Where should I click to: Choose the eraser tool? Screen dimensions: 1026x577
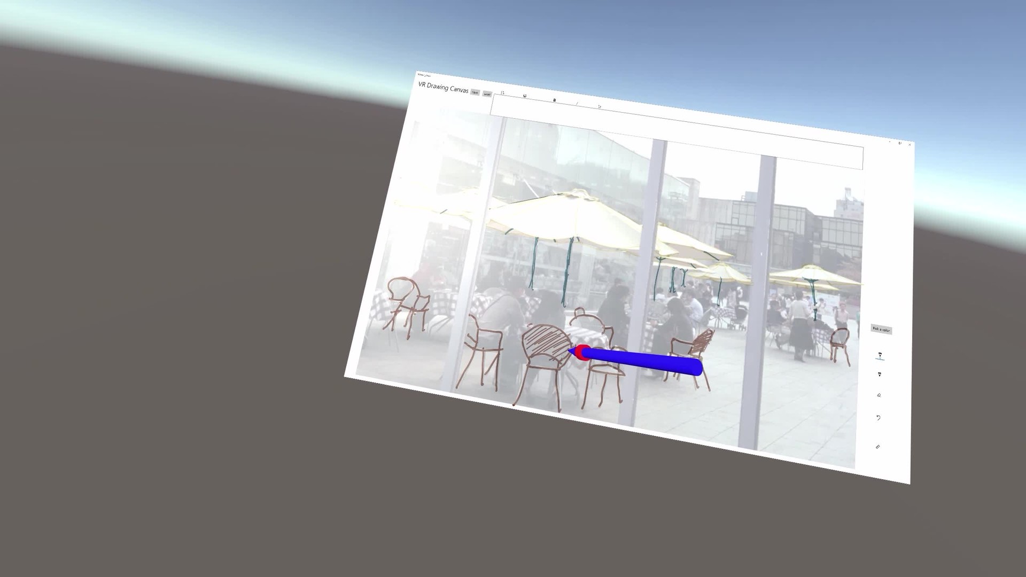pyautogui.click(x=879, y=395)
